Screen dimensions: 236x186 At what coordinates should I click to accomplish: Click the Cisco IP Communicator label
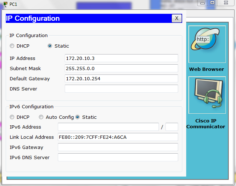pyautogui.click(x=206, y=124)
